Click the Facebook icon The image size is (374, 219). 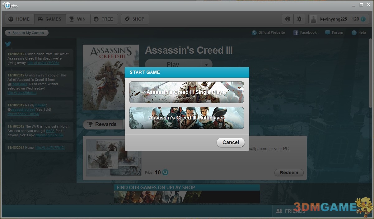tap(296, 33)
